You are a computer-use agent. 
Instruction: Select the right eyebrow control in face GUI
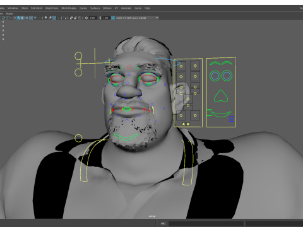click(x=227, y=63)
